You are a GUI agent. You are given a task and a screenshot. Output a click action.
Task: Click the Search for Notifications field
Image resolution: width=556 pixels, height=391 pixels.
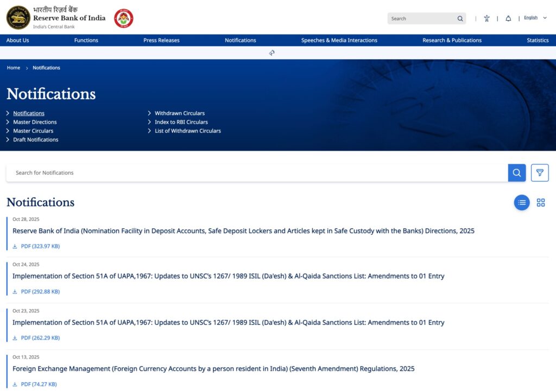pyautogui.click(x=255, y=172)
